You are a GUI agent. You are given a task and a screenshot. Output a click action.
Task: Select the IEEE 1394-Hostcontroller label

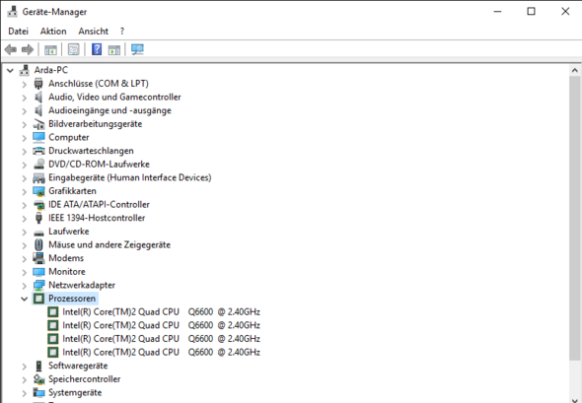point(97,218)
